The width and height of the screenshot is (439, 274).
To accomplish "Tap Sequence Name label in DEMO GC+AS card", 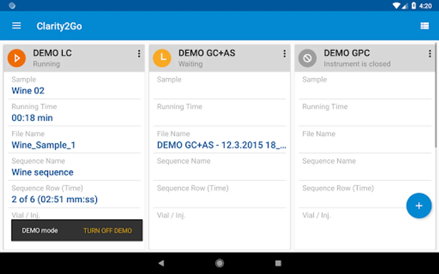I will point(184,161).
